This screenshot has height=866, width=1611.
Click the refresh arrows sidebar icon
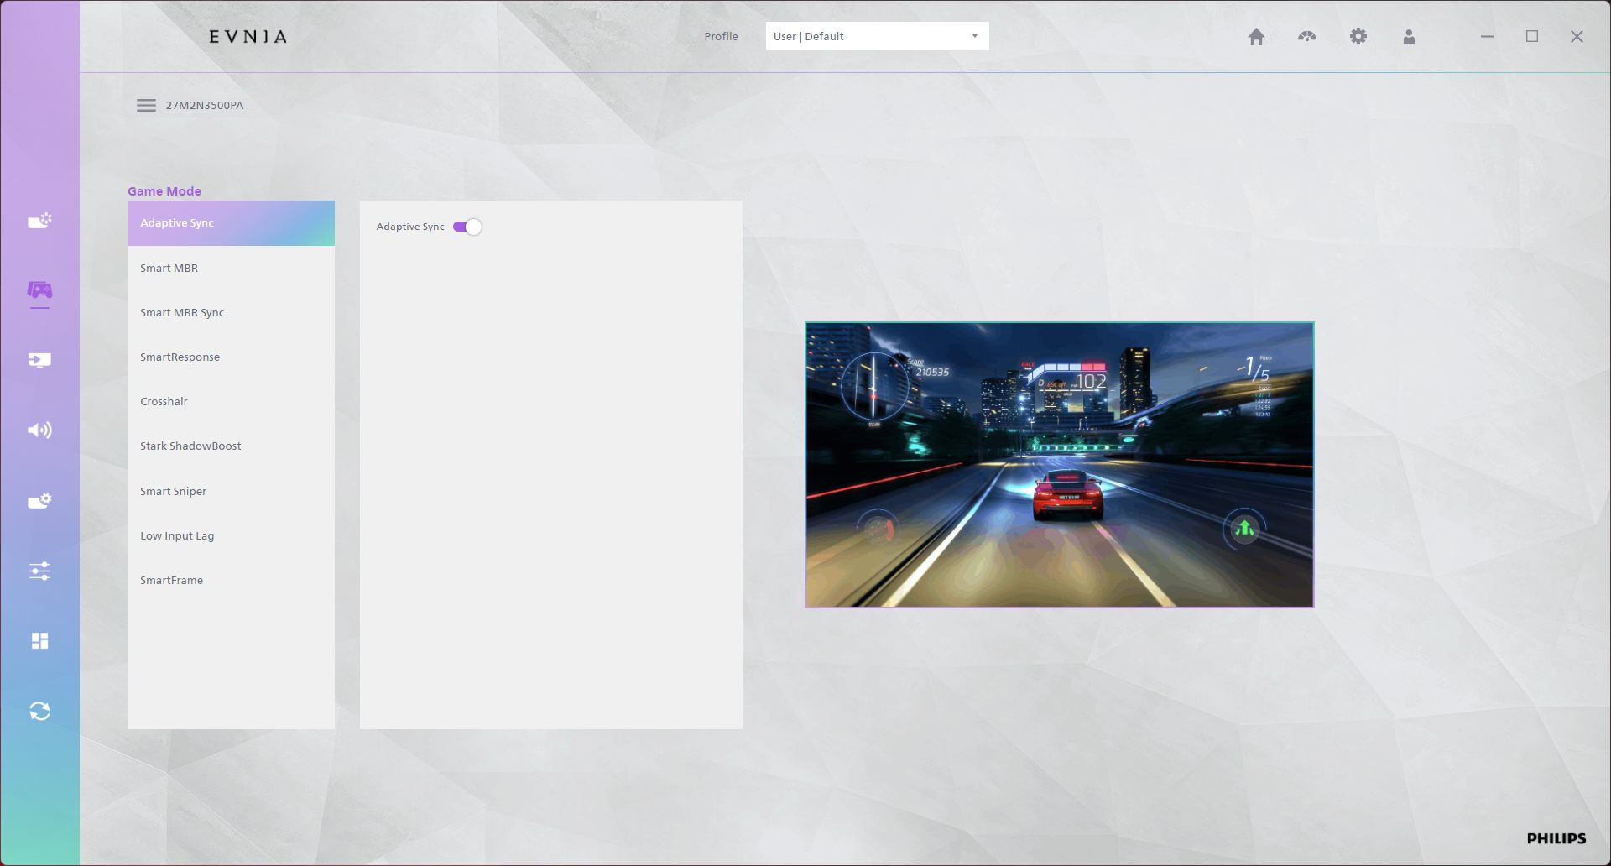(x=39, y=711)
